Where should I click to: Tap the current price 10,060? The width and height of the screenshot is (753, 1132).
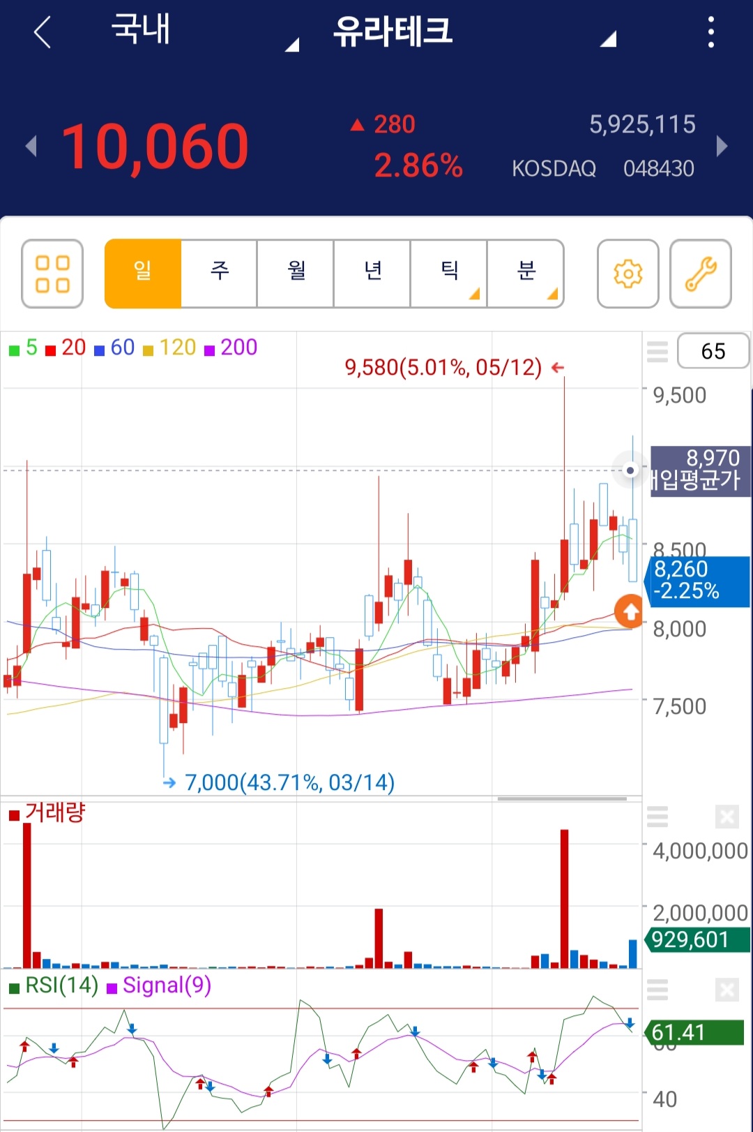click(x=155, y=147)
